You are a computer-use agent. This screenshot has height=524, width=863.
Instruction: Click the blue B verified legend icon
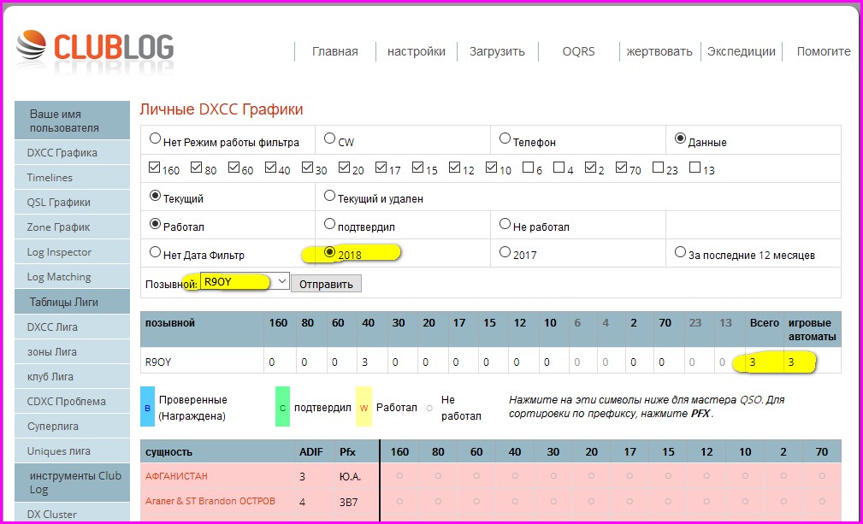click(x=147, y=407)
